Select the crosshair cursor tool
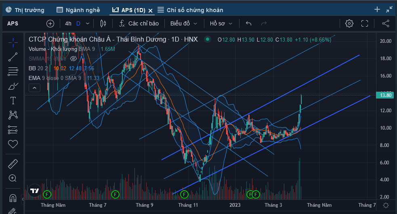 click(x=13, y=42)
